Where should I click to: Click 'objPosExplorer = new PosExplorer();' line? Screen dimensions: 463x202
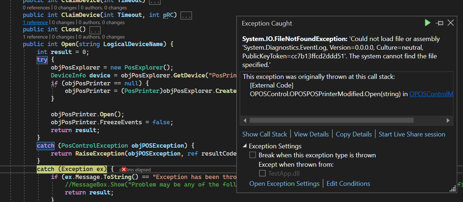point(112,67)
